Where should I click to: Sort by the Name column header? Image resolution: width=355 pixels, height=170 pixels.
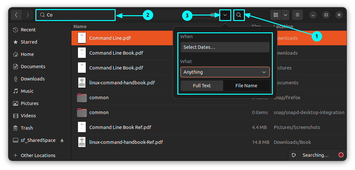(x=80, y=27)
